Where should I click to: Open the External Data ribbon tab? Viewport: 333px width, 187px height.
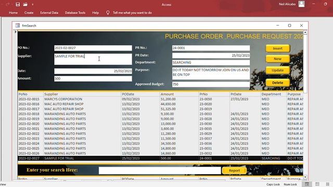(x=49, y=12)
